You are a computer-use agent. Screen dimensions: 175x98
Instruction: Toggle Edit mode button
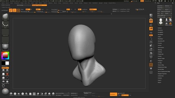pos(11,10)
